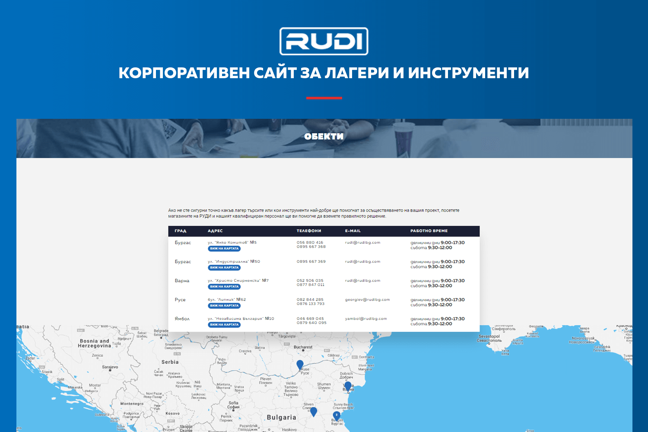Screen dimensions: 648x432
Task: Click the red divider under the site title
Action: point(324,97)
